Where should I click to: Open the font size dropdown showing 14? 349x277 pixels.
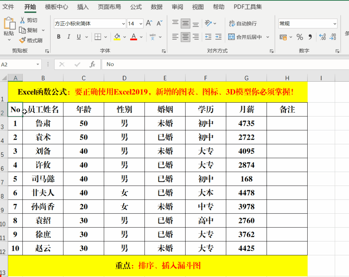[141, 23]
